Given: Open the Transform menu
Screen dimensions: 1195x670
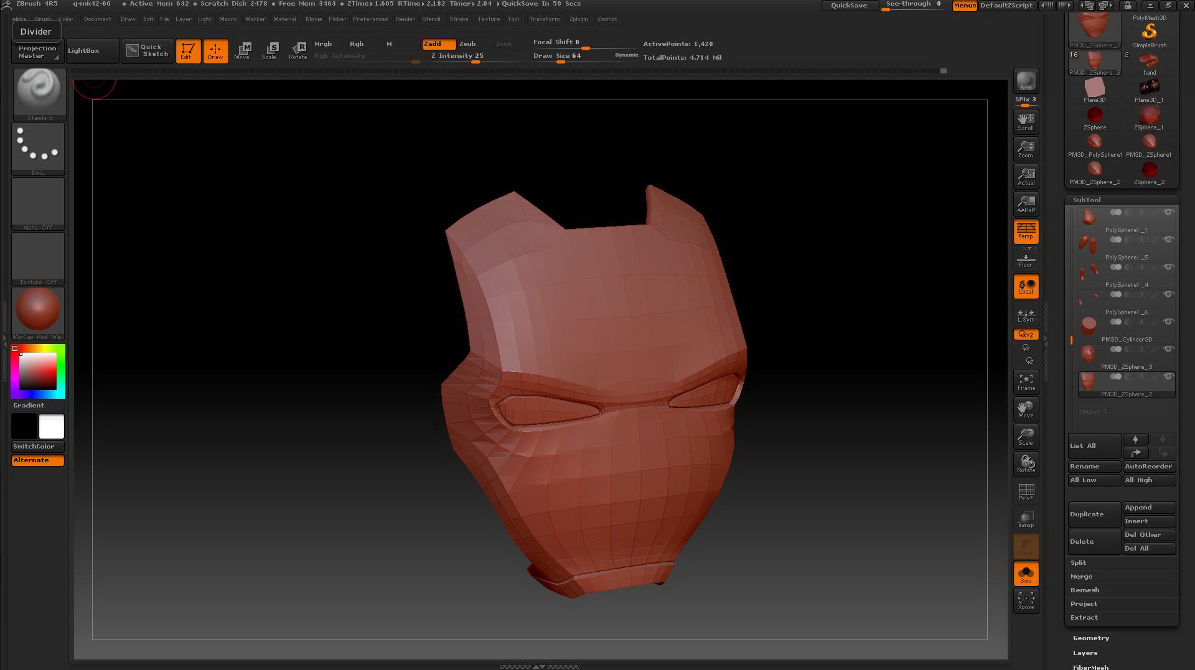Looking at the screenshot, I should [544, 19].
